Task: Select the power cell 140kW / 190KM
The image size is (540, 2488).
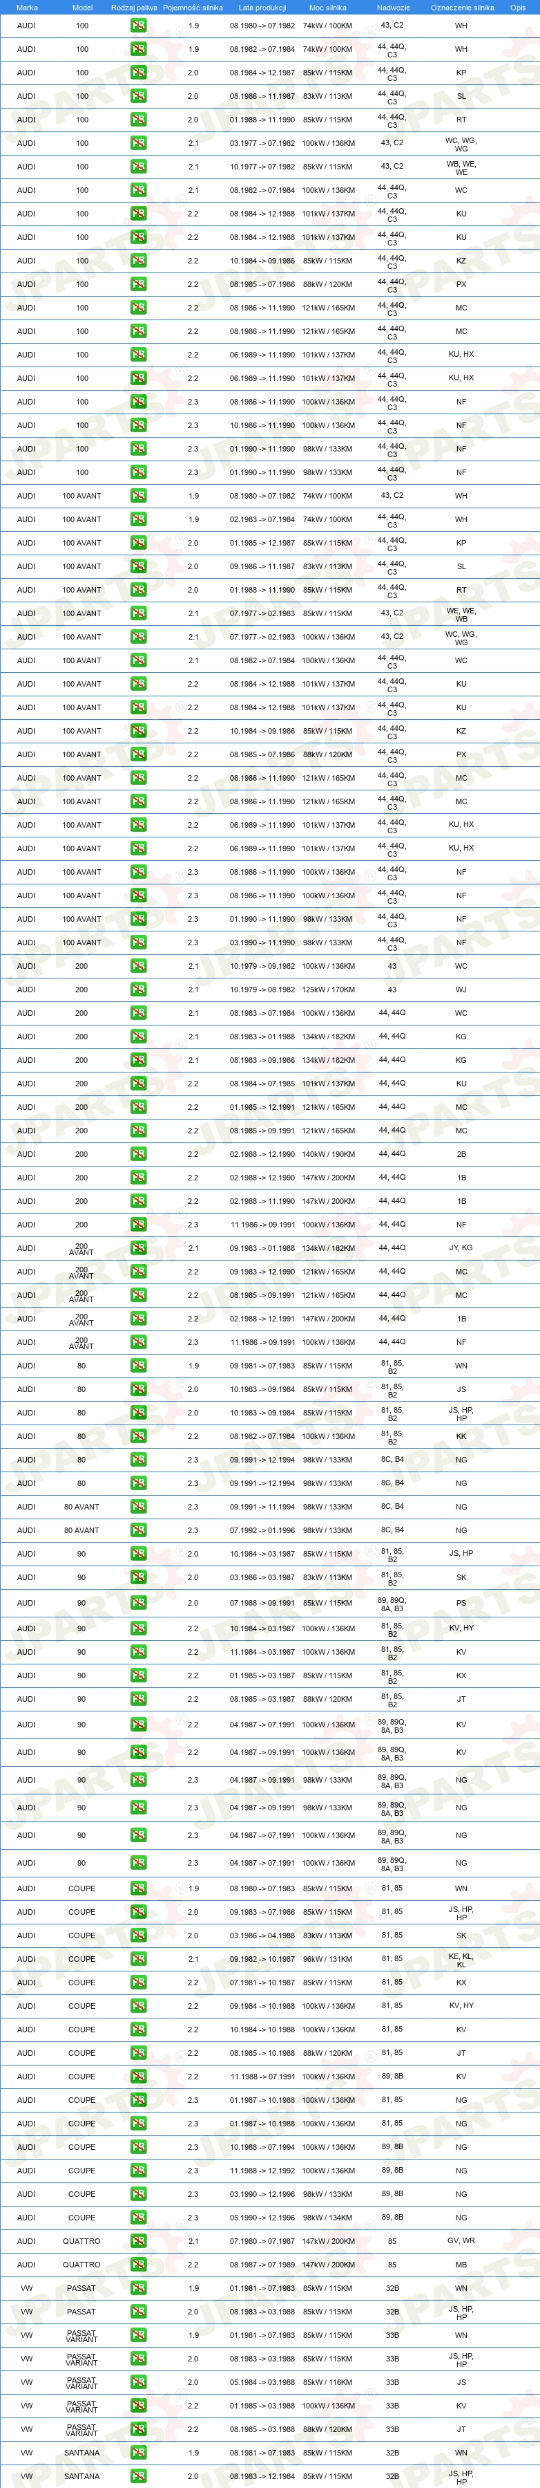Action: click(x=328, y=1154)
